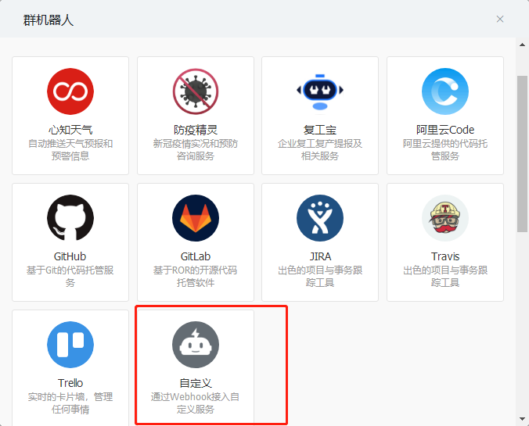Click the vertical scrollbar thumb
Viewport: 529px width, 426px height.
click(x=522, y=154)
